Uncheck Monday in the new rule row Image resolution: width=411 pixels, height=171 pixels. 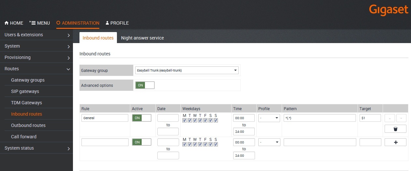pyautogui.click(x=184, y=144)
